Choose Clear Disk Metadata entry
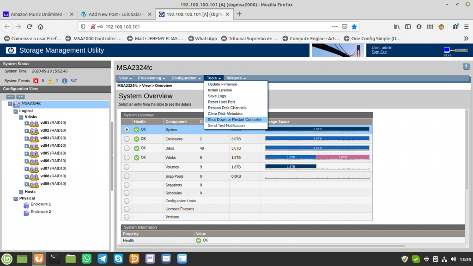 pyautogui.click(x=225, y=114)
